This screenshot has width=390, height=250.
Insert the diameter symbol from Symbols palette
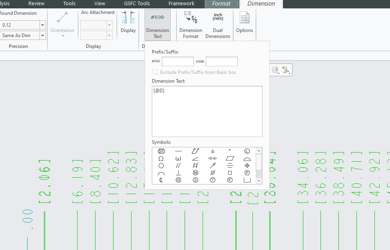click(x=213, y=173)
